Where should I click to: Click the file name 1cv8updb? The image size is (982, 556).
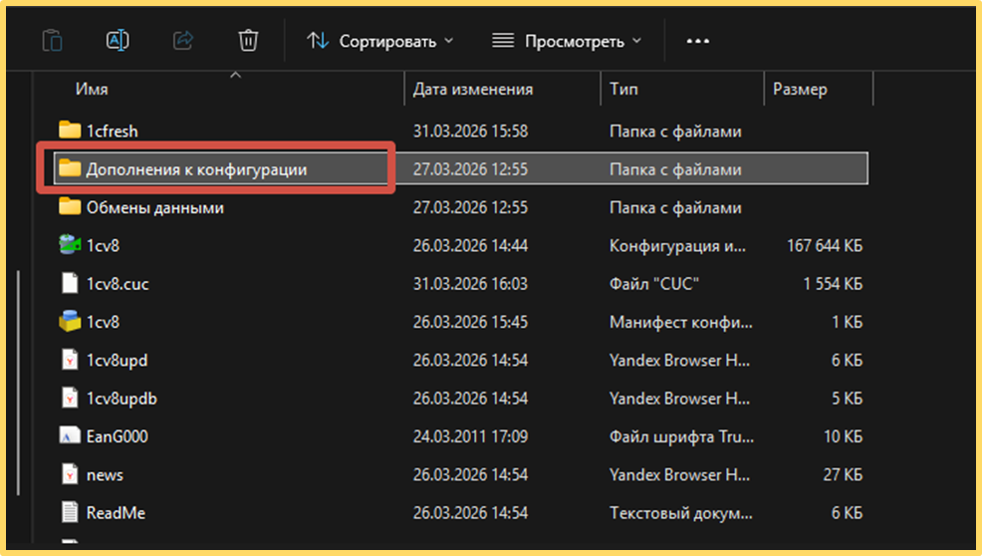point(122,399)
